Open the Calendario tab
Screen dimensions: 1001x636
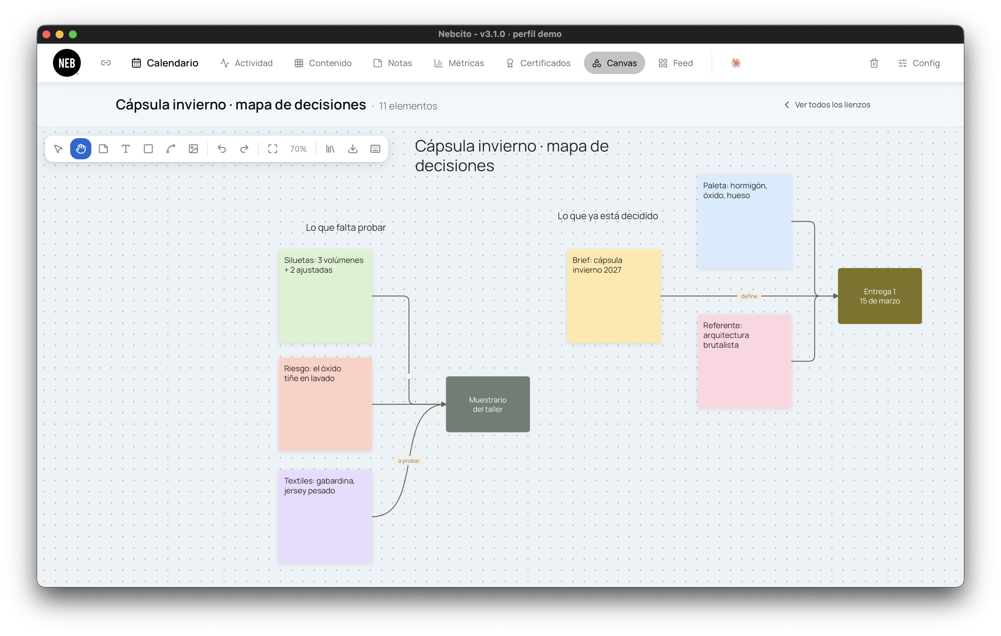165,63
